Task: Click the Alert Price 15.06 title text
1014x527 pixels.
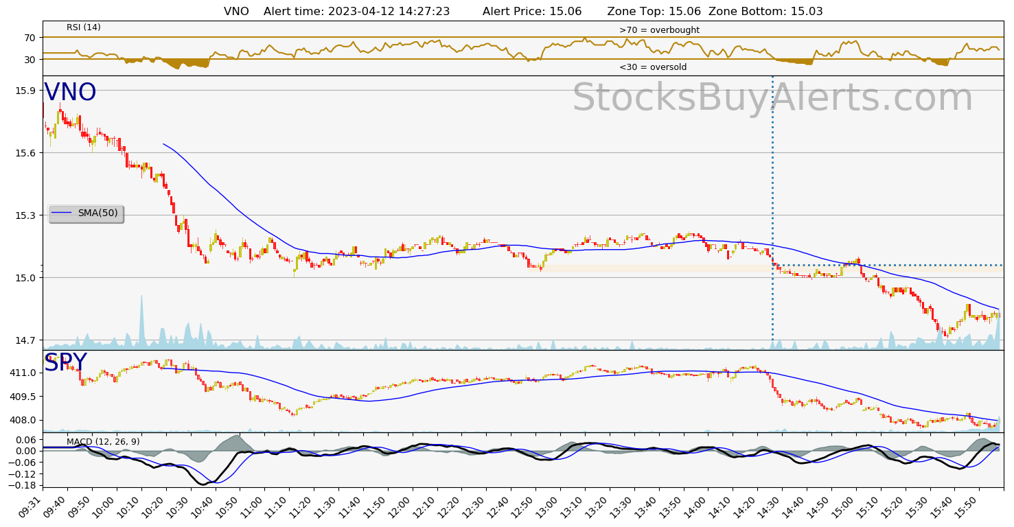Action: pyautogui.click(x=532, y=12)
